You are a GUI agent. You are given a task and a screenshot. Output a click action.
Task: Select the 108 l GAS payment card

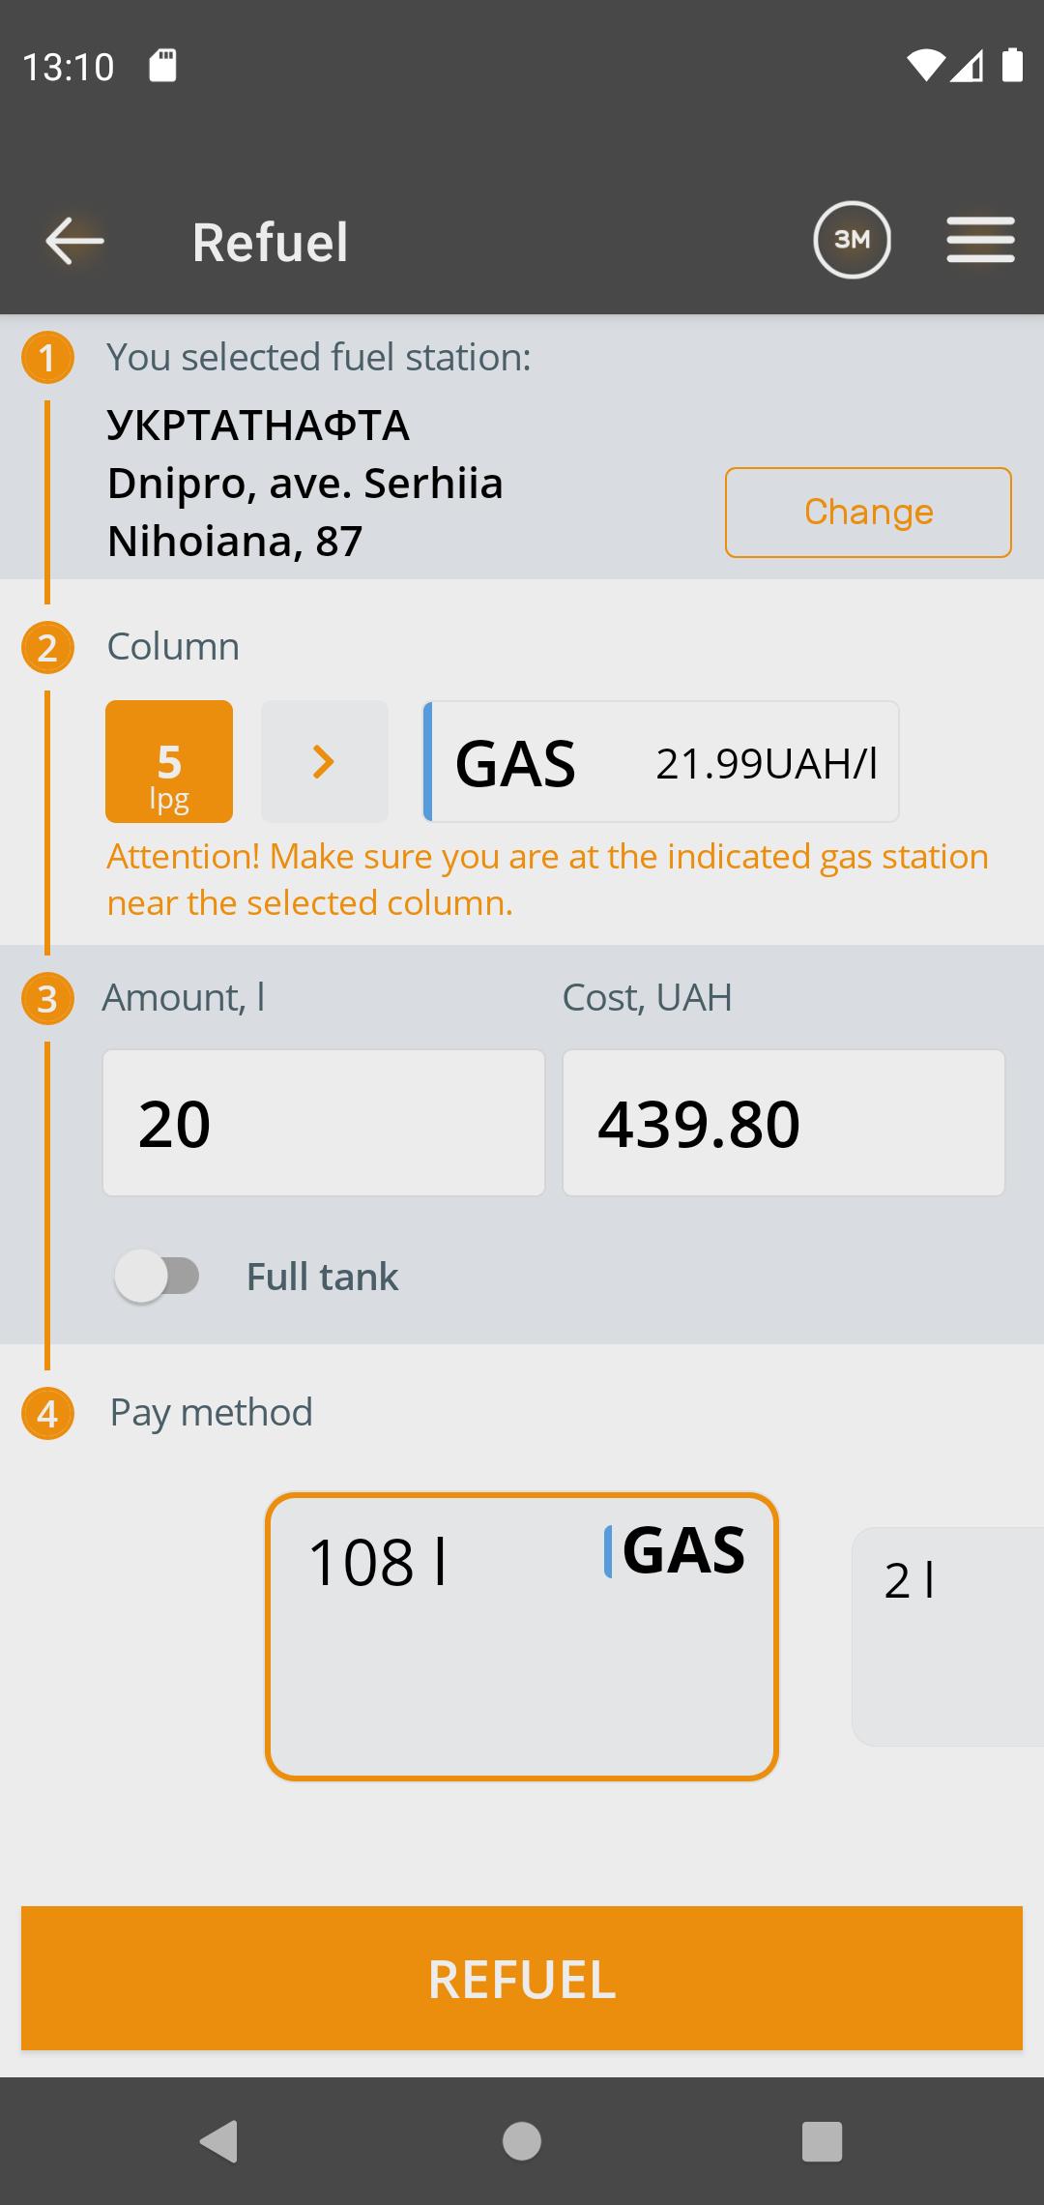(522, 1636)
